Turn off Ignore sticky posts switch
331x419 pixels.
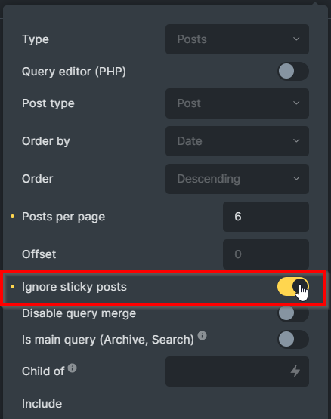tap(293, 287)
